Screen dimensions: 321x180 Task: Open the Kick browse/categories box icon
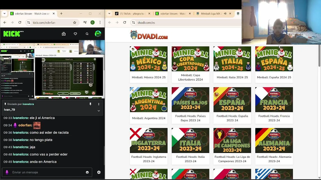(64, 34)
